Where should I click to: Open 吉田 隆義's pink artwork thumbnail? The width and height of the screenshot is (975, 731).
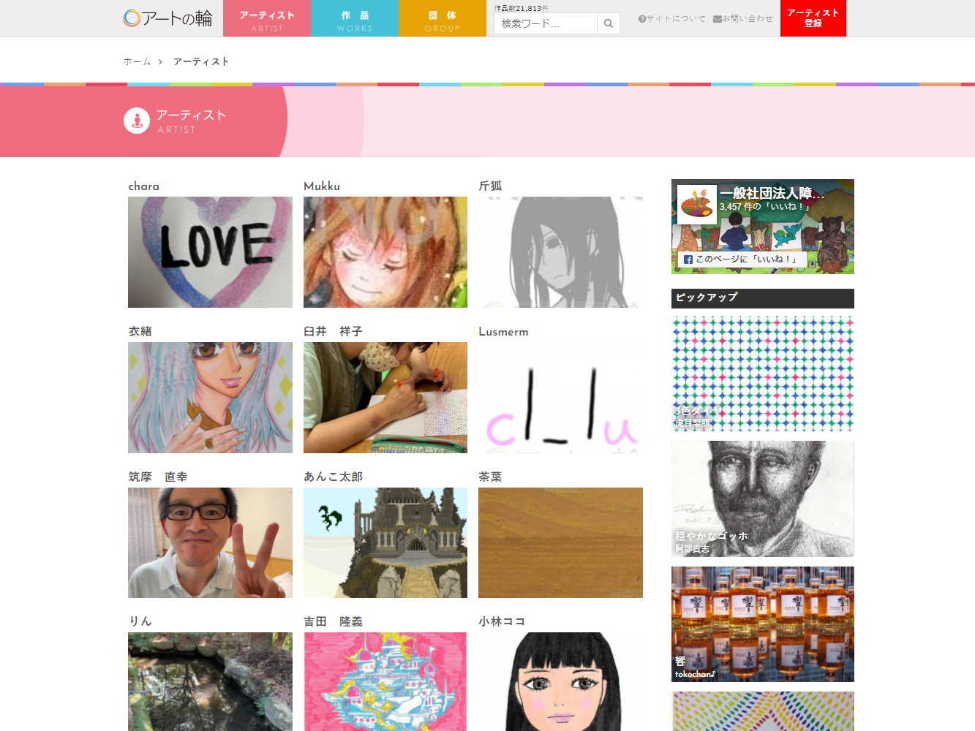click(385, 682)
